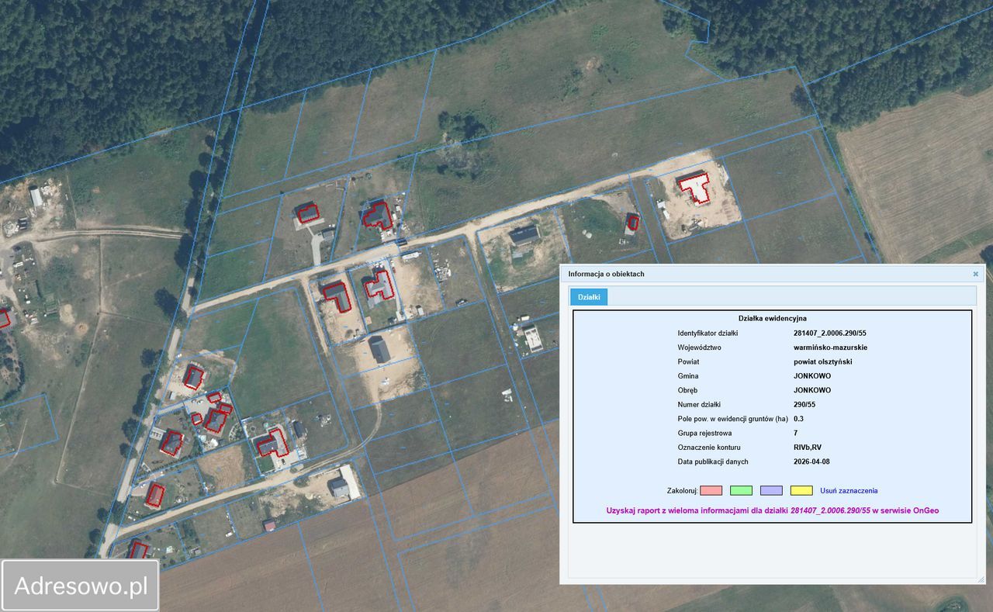Image resolution: width=993 pixels, height=612 pixels.
Task: Color the parcel with the red swatch
Action: [x=711, y=490]
